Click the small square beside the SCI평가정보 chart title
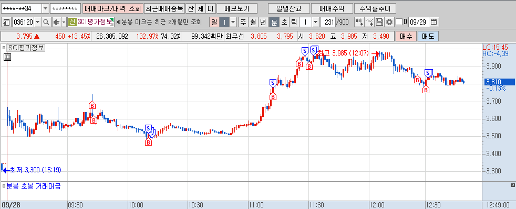The height and width of the screenshot is (209, 516). 4,48
